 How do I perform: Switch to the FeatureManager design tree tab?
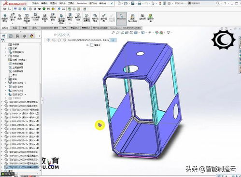[x=4, y=36]
